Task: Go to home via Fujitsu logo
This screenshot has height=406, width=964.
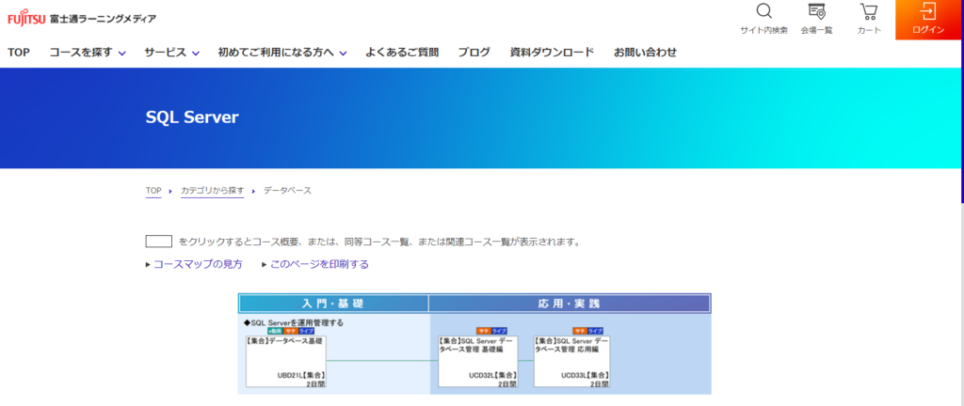Action: tap(82, 19)
